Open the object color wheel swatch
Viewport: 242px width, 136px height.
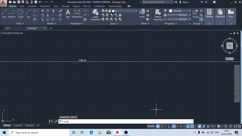pos(165,11)
